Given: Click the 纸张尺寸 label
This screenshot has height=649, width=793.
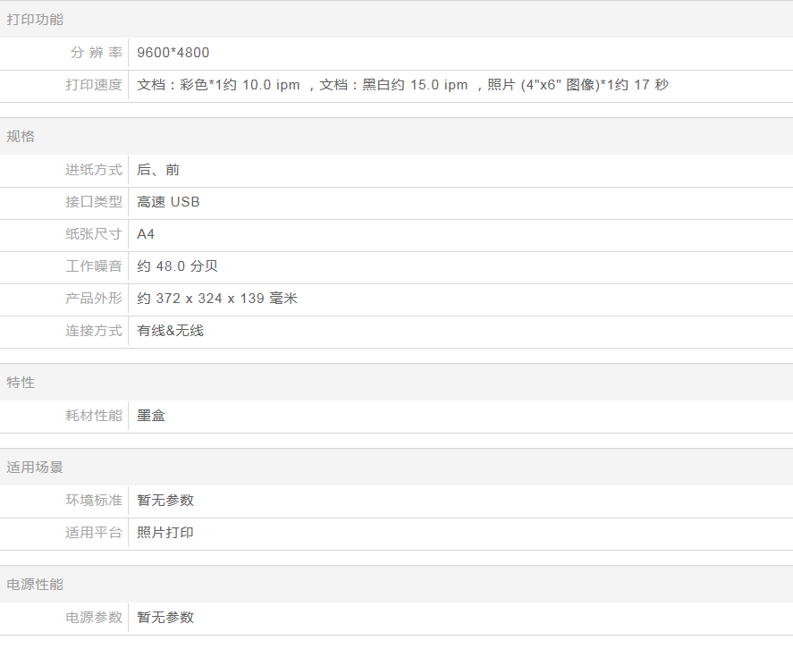Looking at the screenshot, I should click(94, 234).
